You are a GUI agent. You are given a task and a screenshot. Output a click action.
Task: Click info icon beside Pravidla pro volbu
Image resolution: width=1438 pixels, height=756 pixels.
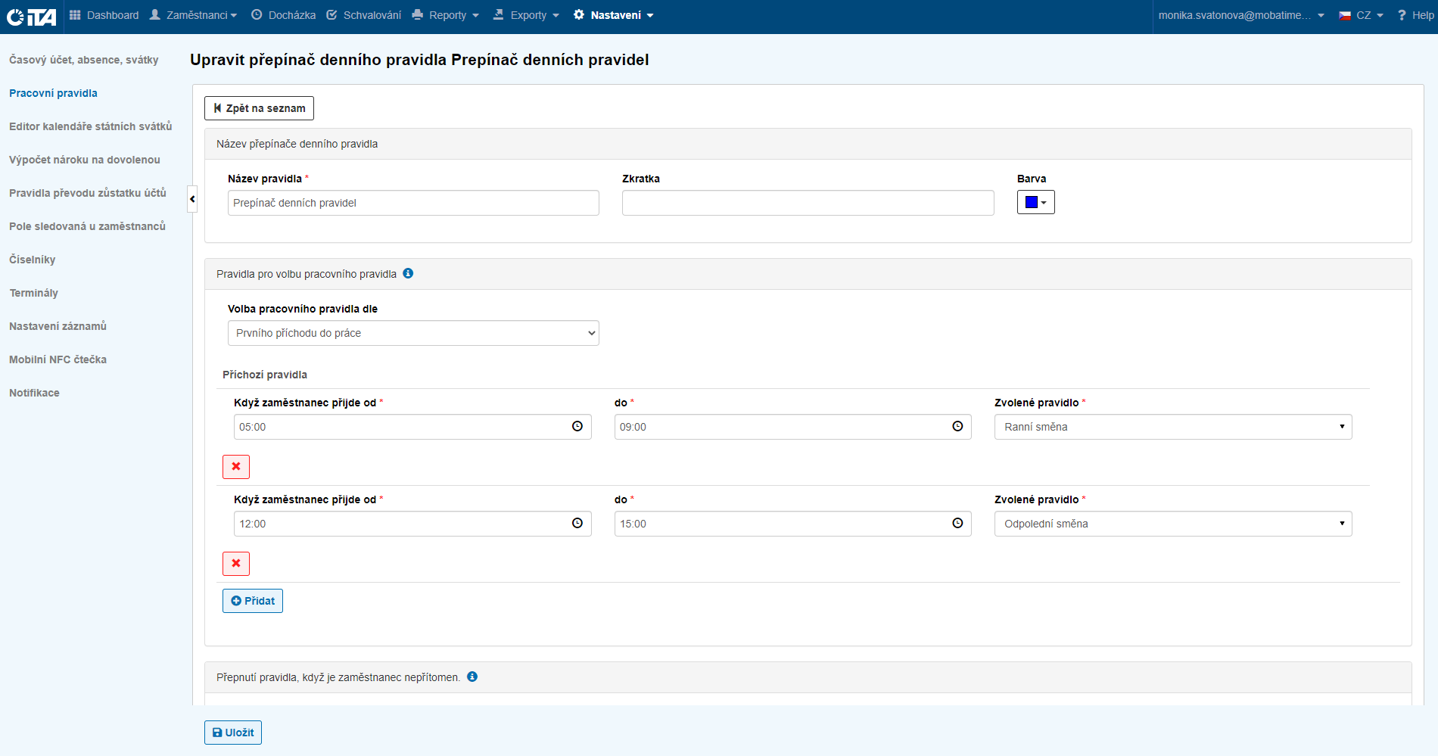point(408,273)
